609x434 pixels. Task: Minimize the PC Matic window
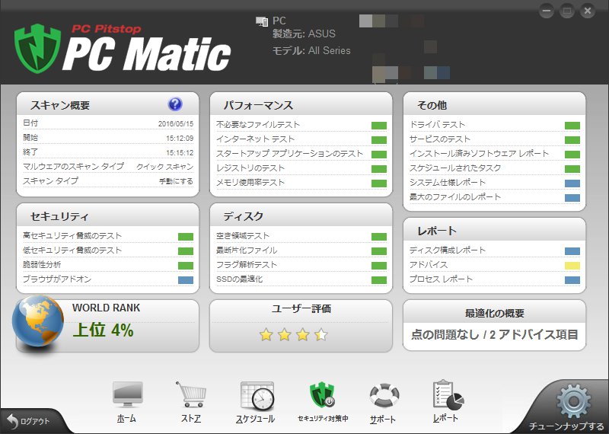point(547,11)
